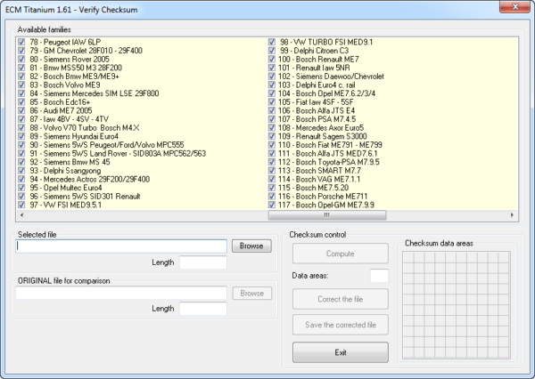This screenshot has height=379, width=535.
Task: Uncheck 114 - Bosch VAG ME7.1.1
Action: pos(272,179)
